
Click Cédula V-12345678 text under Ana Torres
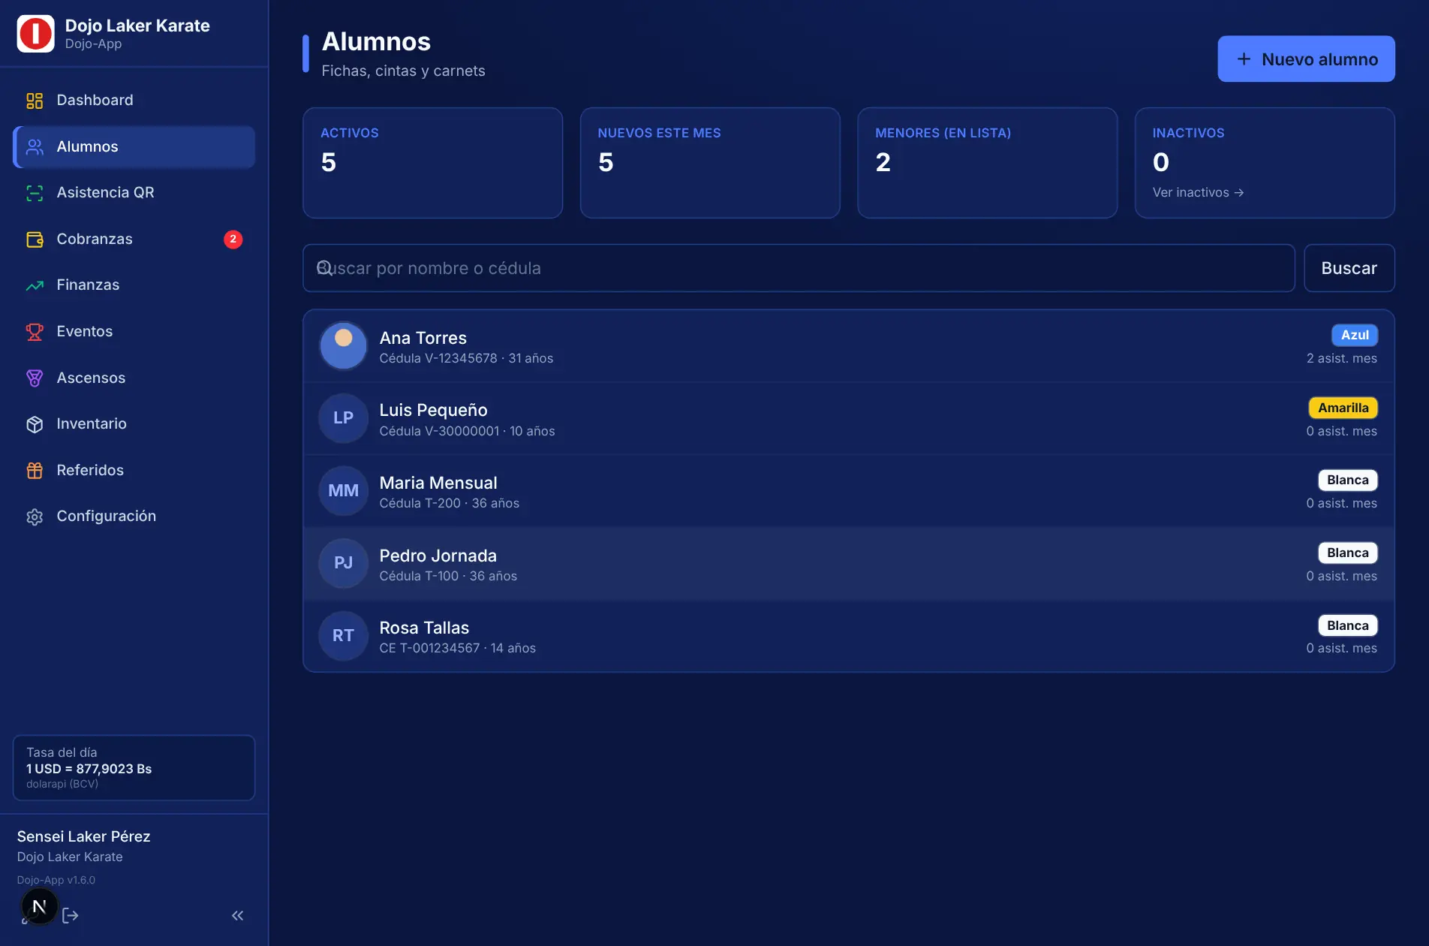tap(438, 359)
